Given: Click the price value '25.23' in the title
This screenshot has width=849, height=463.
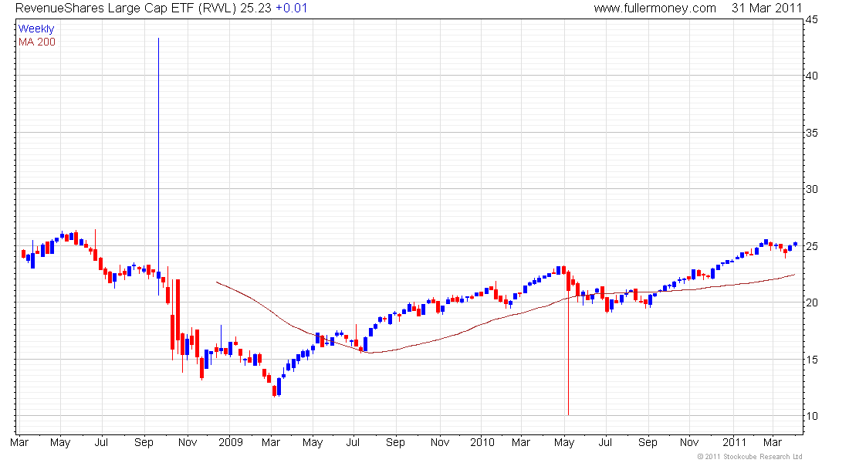Looking at the screenshot, I should coord(255,8).
